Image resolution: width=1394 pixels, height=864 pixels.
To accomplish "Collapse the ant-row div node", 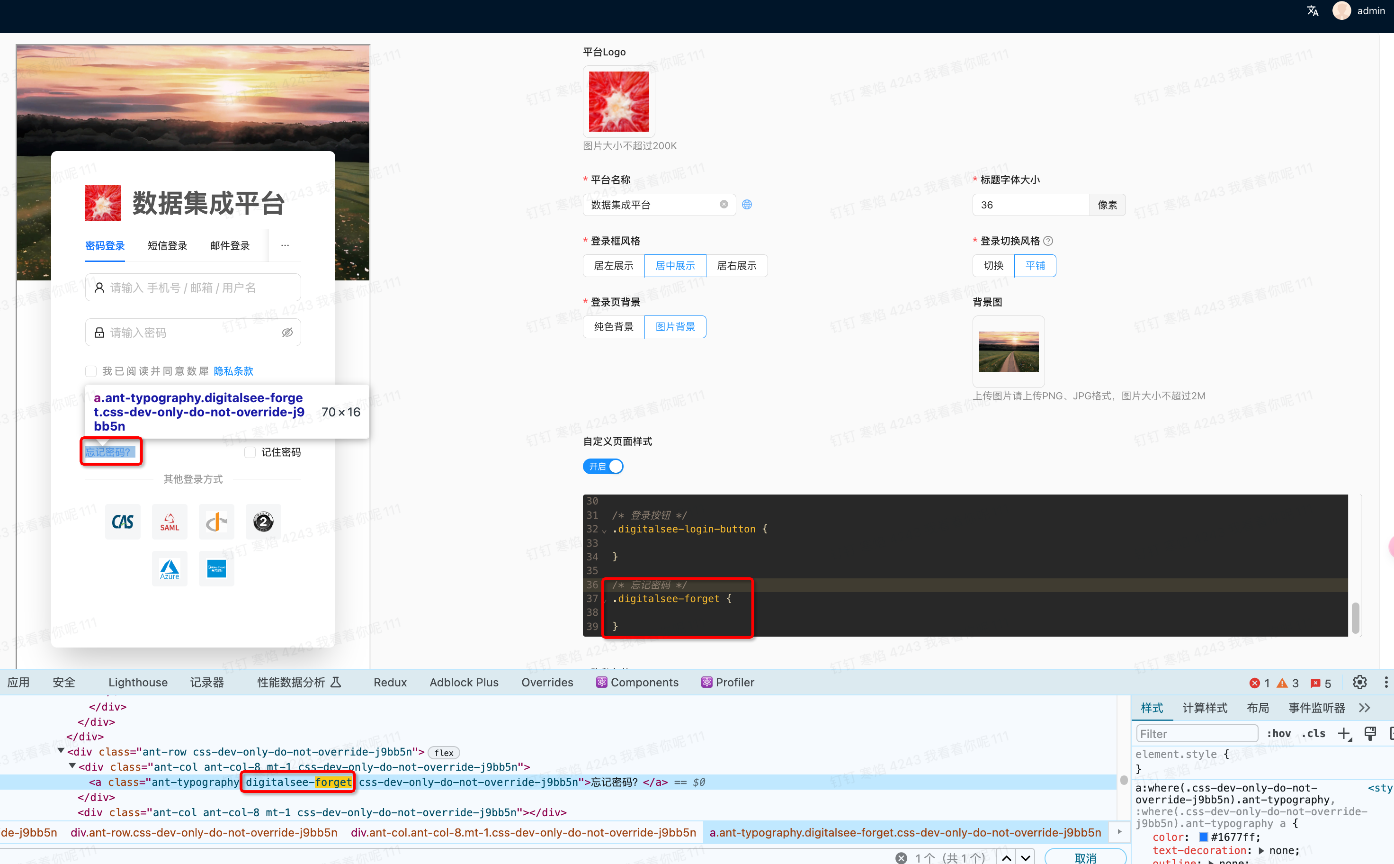I will pos(61,751).
